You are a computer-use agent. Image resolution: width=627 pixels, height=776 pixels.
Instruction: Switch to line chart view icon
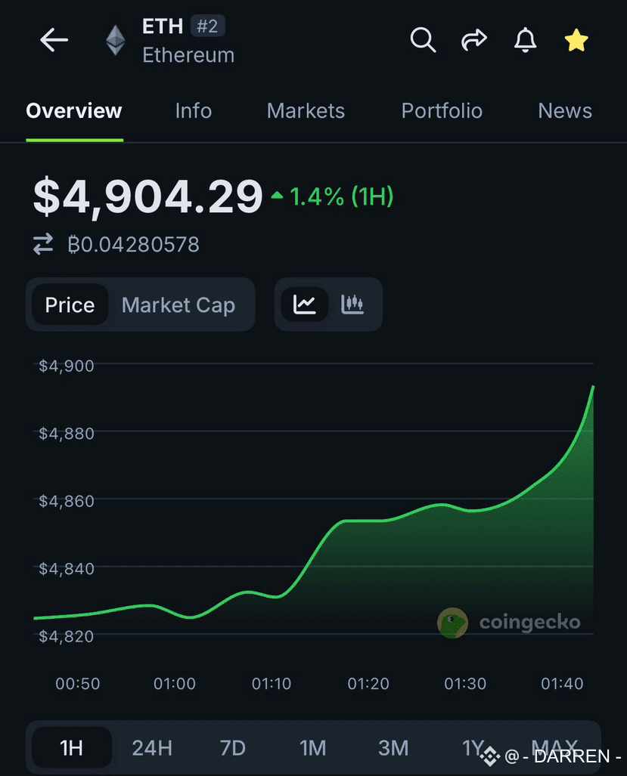(x=305, y=305)
